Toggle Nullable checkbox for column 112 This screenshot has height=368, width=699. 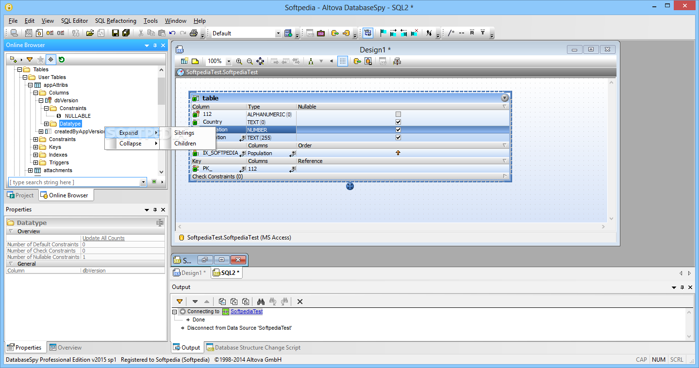pyautogui.click(x=398, y=114)
